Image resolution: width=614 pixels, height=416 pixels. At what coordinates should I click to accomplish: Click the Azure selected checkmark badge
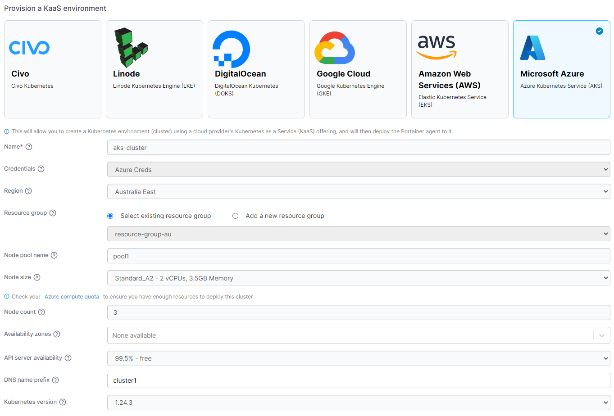click(x=600, y=31)
